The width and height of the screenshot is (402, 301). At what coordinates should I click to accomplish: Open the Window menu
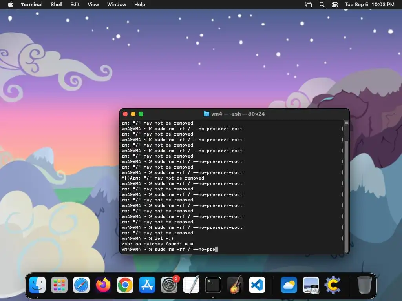pyautogui.click(x=117, y=5)
